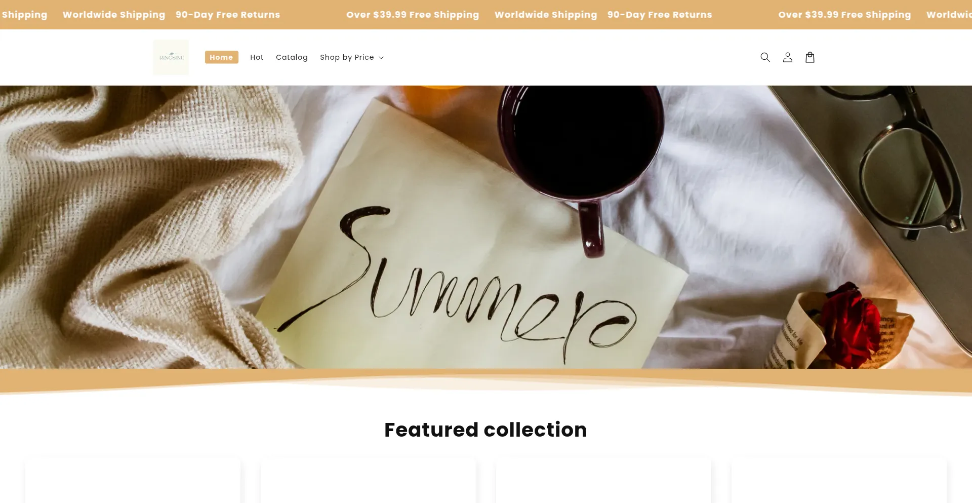Expand the Shop by Price chevron
Screen dimensions: 972x503
click(381, 58)
